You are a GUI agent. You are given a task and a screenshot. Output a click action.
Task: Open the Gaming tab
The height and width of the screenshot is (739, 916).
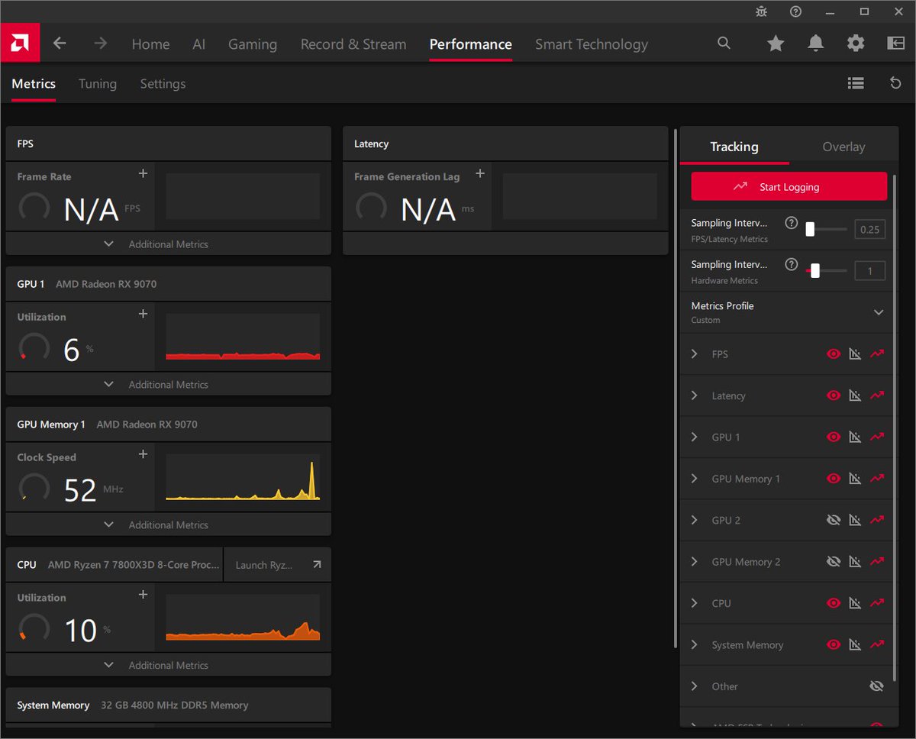click(253, 44)
